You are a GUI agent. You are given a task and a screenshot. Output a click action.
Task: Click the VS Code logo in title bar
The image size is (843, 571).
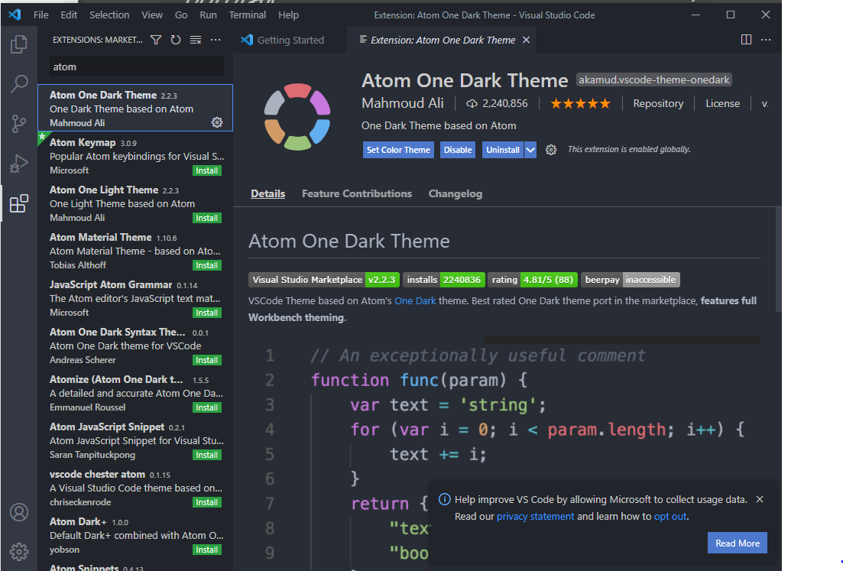coord(15,15)
